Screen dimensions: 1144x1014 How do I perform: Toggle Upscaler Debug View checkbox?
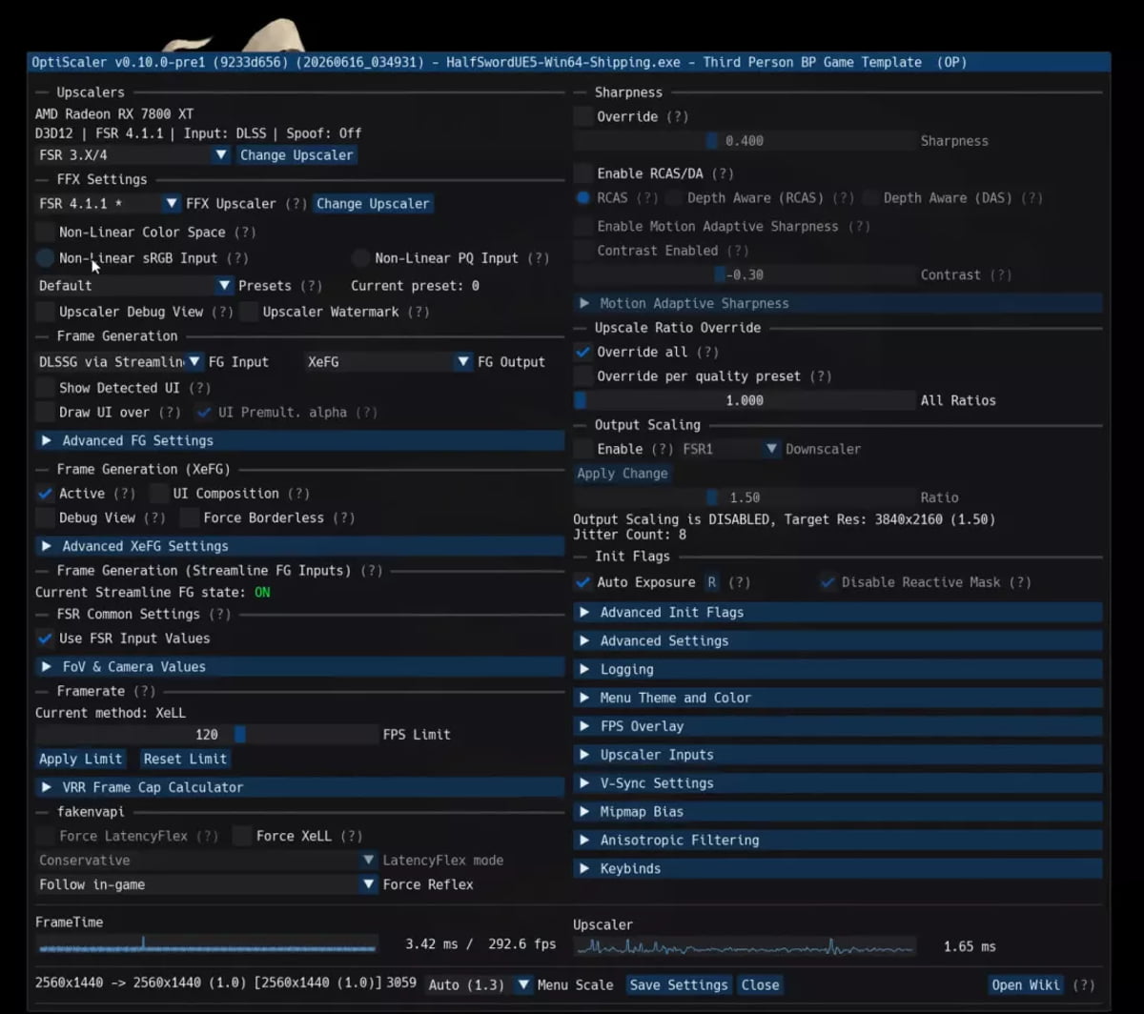click(x=45, y=311)
